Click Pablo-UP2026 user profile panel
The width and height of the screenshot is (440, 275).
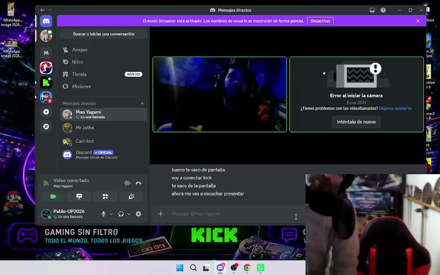[x=69, y=214]
